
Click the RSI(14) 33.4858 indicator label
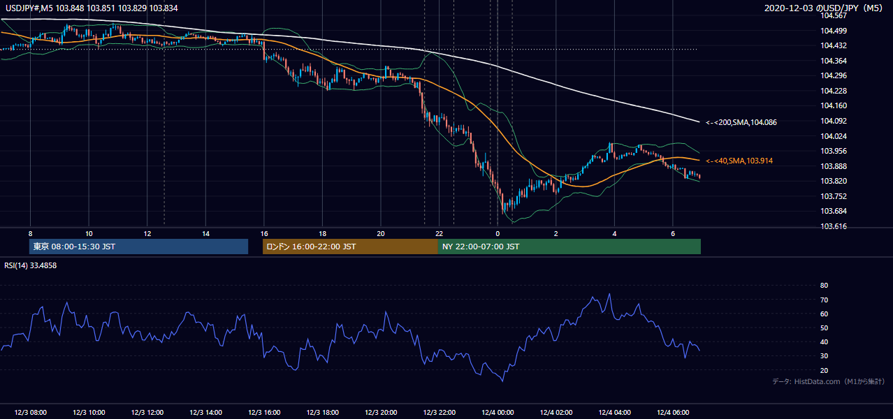[x=31, y=265]
